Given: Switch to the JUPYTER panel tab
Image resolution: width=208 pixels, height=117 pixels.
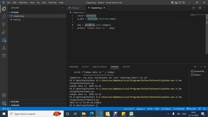Looking at the screenshot, I should pos(126,67).
